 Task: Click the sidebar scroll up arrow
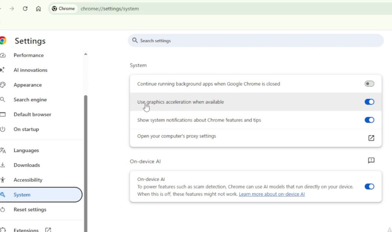tap(86, 54)
